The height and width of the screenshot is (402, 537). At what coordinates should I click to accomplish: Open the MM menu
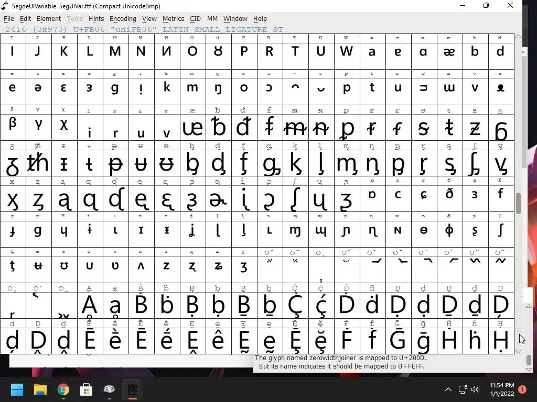pyautogui.click(x=212, y=19)
